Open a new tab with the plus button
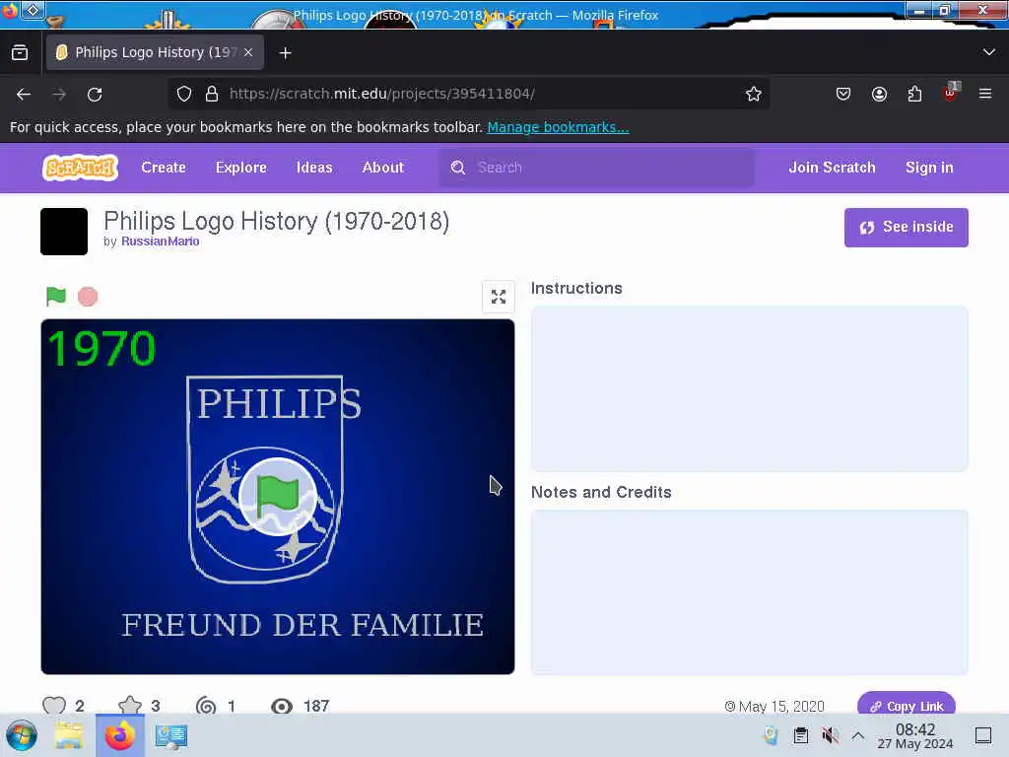The image size is (1009, 757). tap(285, 53)
